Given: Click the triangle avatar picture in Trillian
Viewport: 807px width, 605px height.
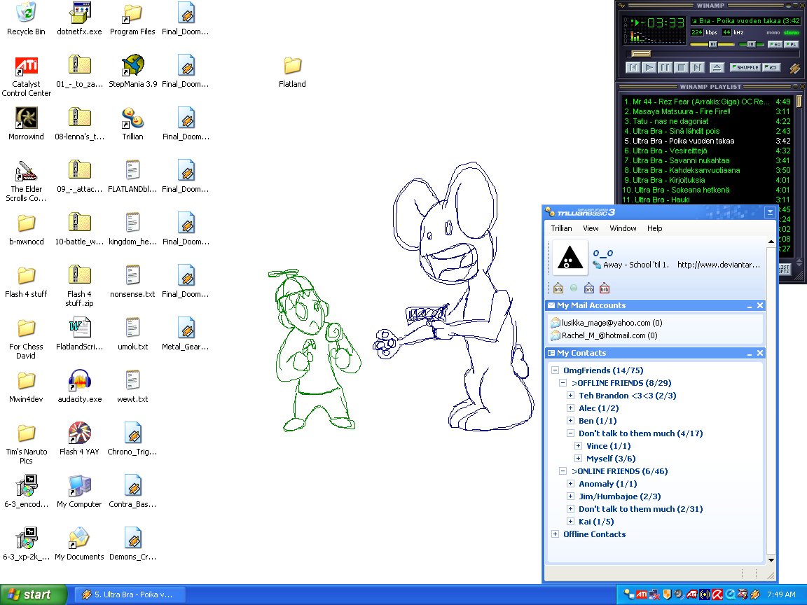Looking at the screenshot, I should click(x=570, y=258).
